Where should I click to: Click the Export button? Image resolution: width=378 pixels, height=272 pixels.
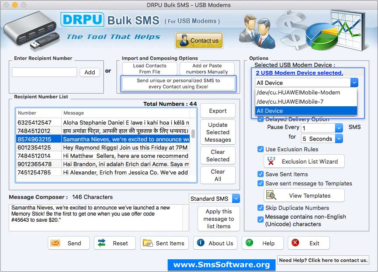[x=218, y=111]
